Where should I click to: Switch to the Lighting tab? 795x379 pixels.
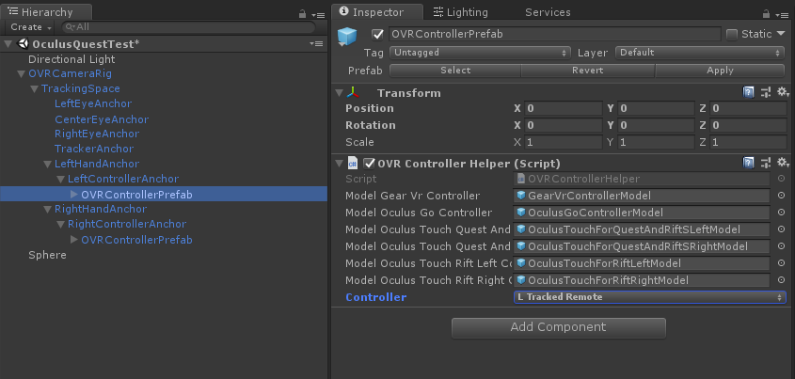tap(460, 12)
